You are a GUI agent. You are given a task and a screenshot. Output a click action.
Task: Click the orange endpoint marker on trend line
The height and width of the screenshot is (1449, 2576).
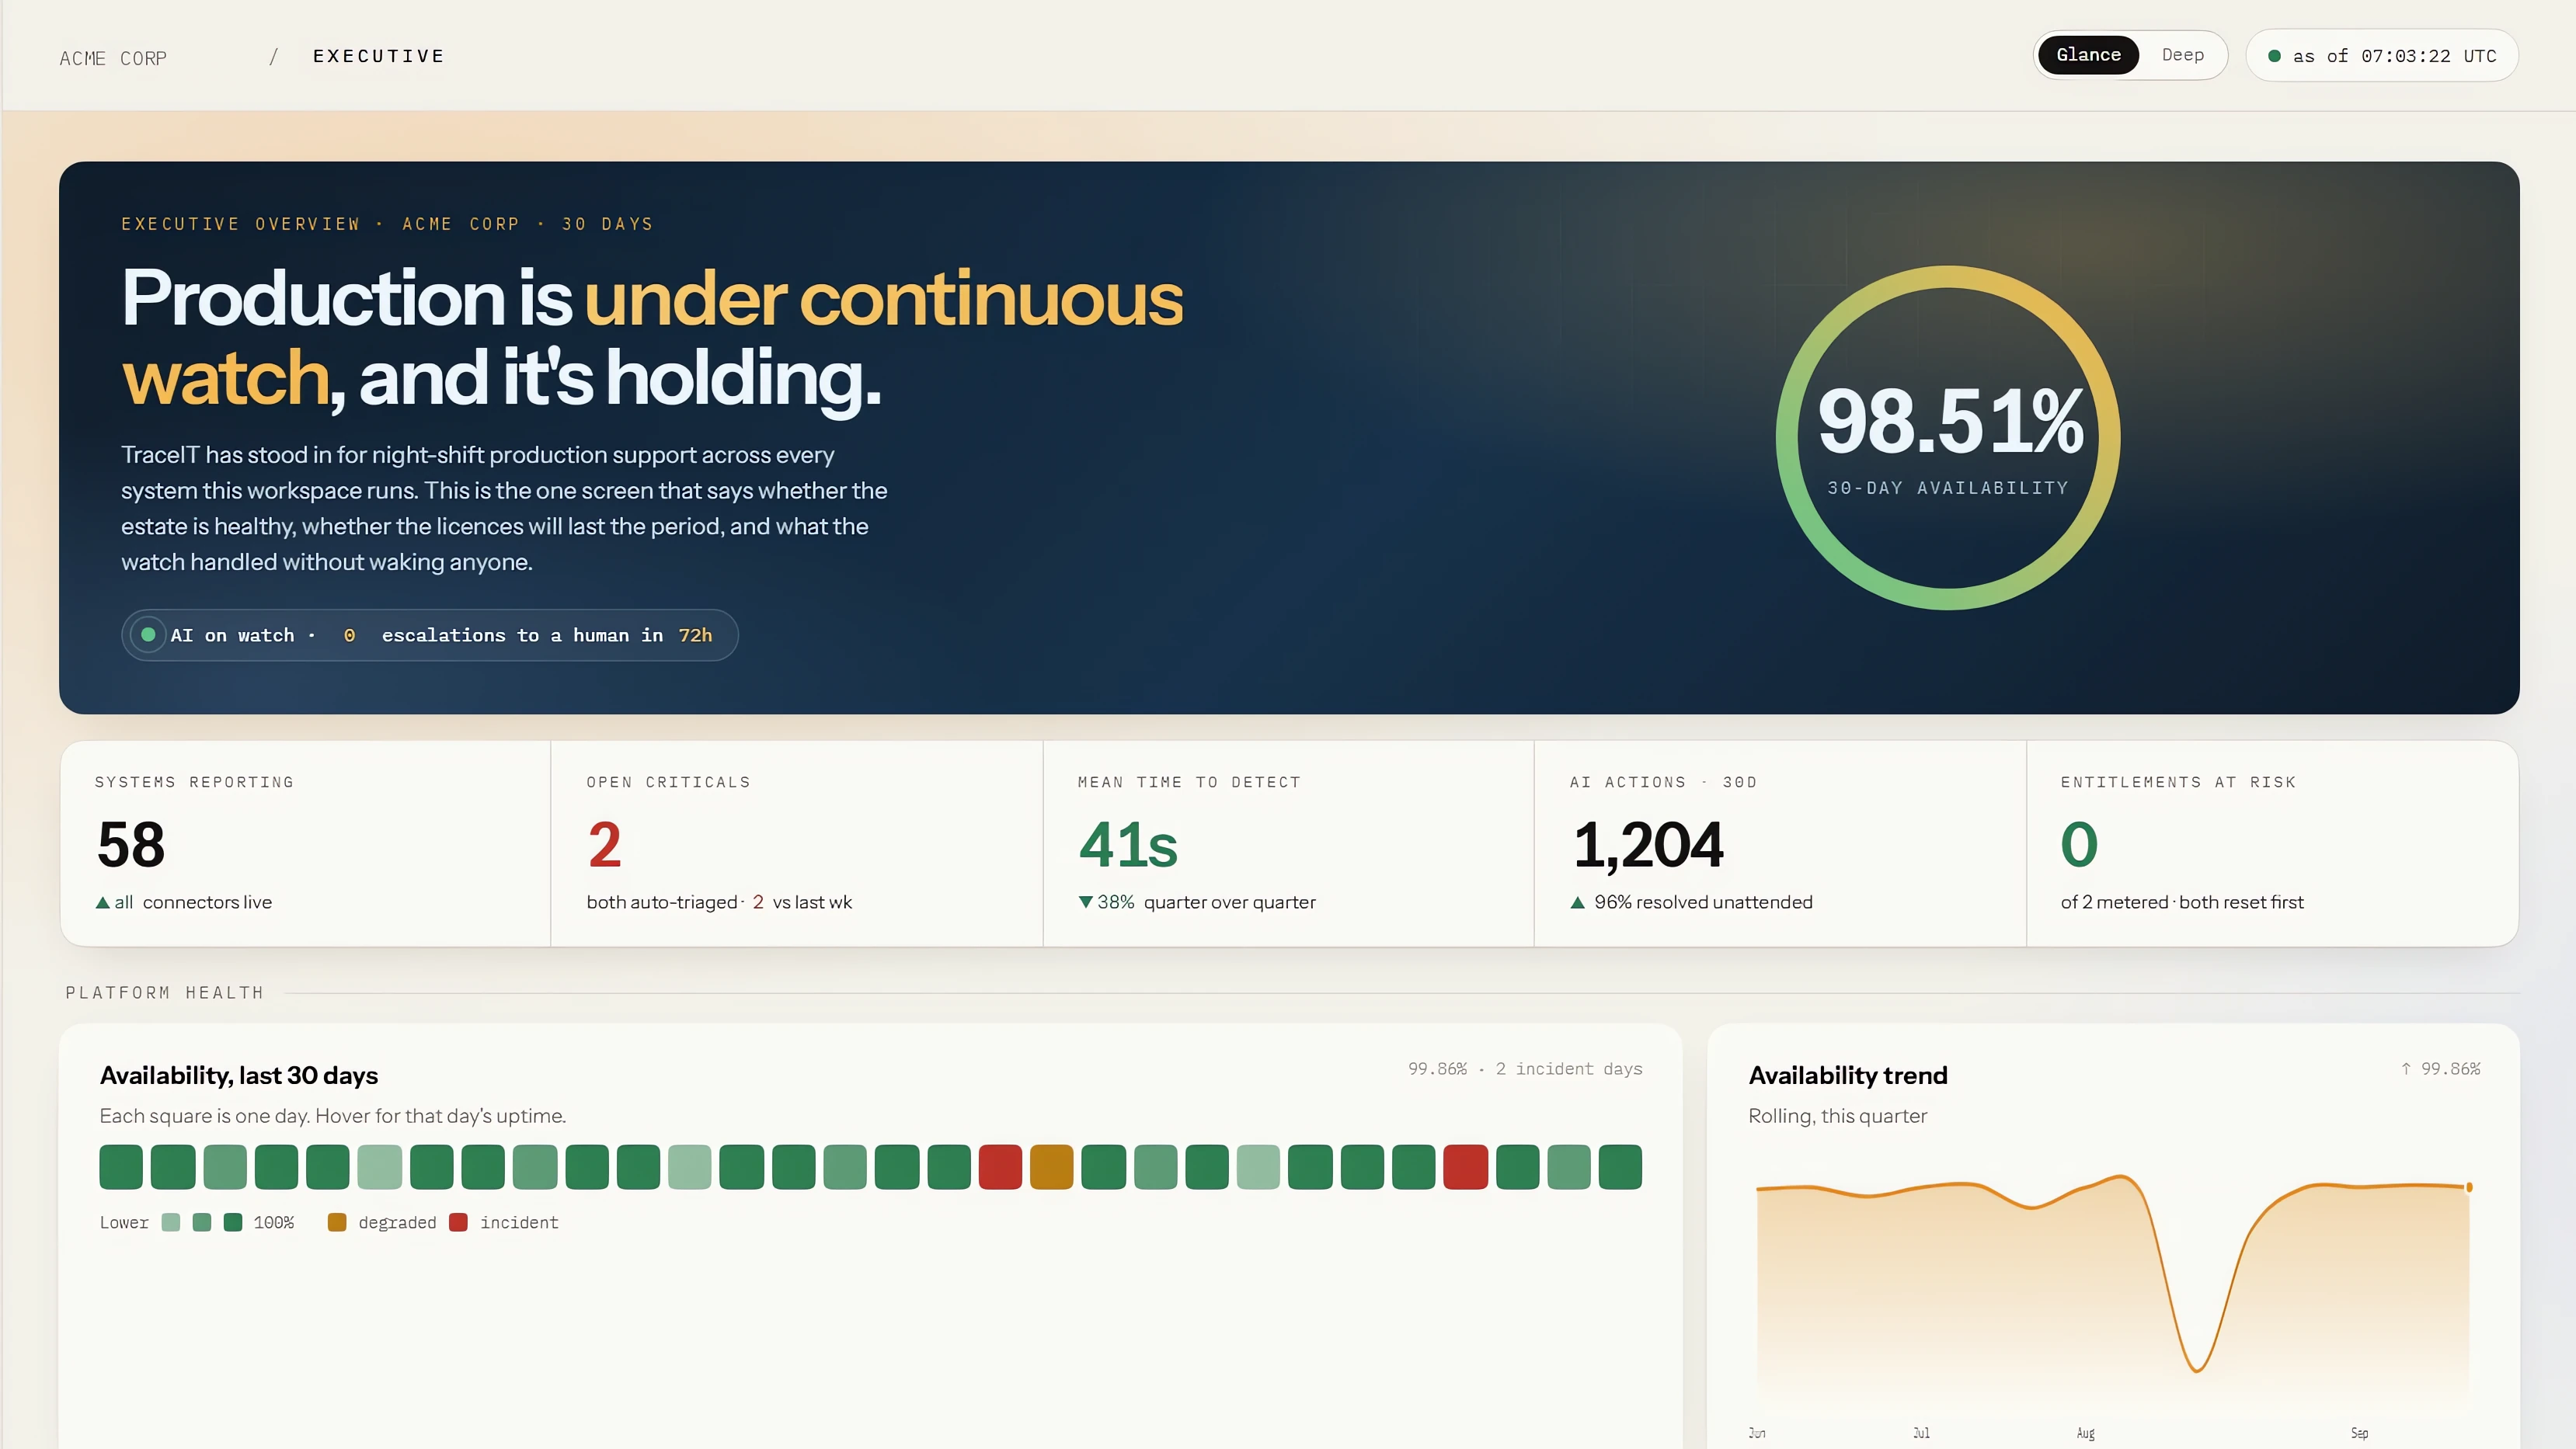(x=2469, y=1187)
